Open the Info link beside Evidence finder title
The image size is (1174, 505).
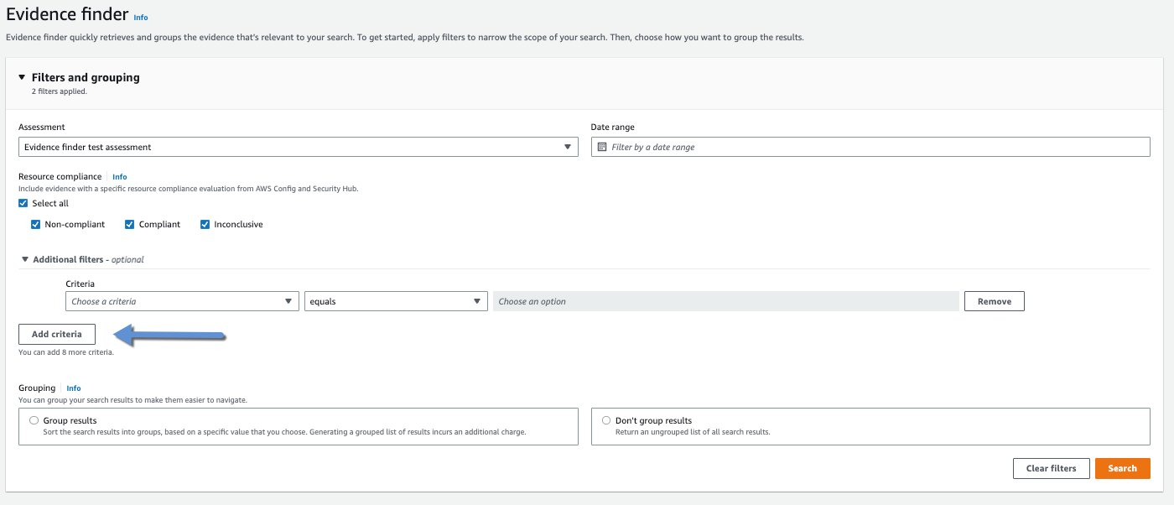[141, 17]
